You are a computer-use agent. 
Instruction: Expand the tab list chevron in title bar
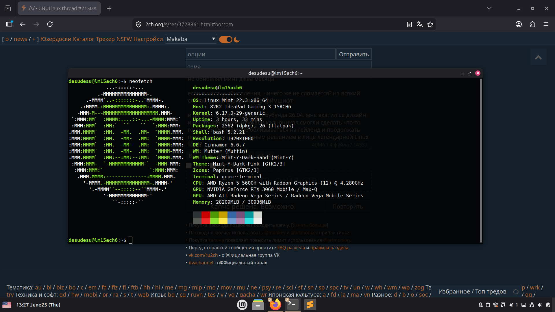pyautogui.click(x=489, y=8)
